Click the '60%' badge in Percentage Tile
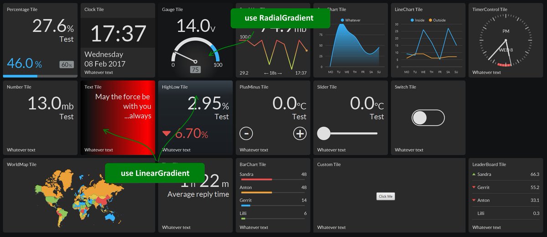 (x=67, y=64)
